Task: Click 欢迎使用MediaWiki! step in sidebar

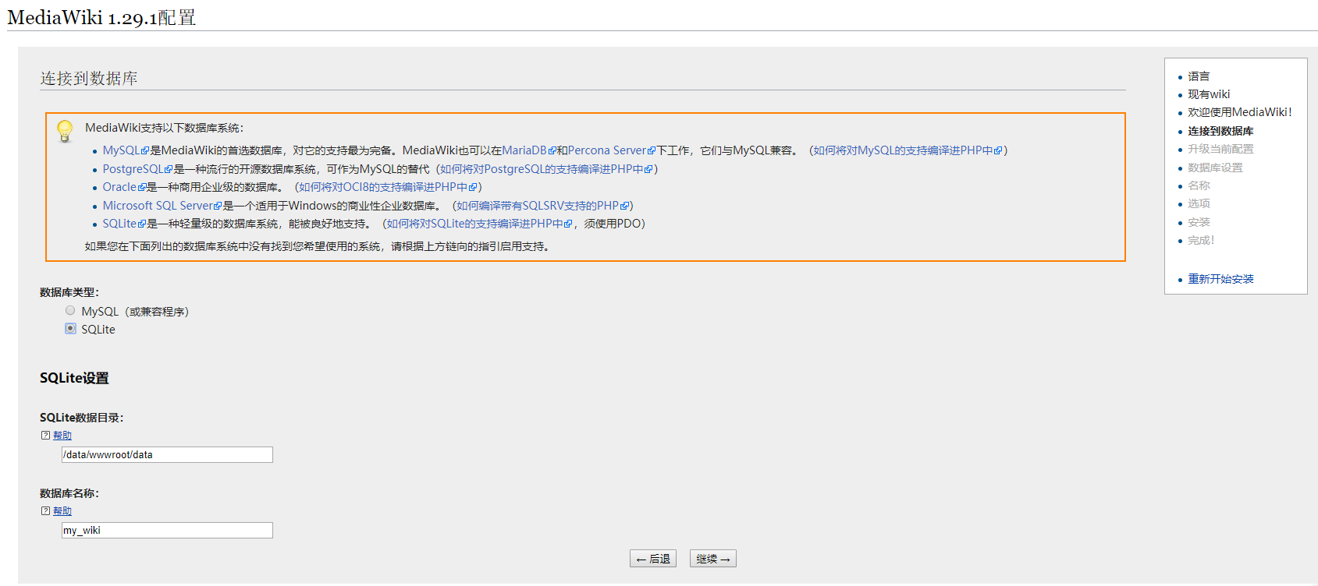Action: (1240, 112)
